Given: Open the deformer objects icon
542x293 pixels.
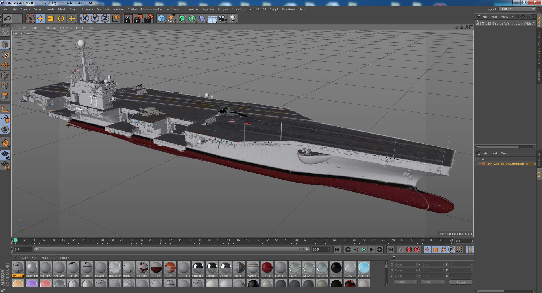Looking at the screenshot, I should tap(202, 19).
